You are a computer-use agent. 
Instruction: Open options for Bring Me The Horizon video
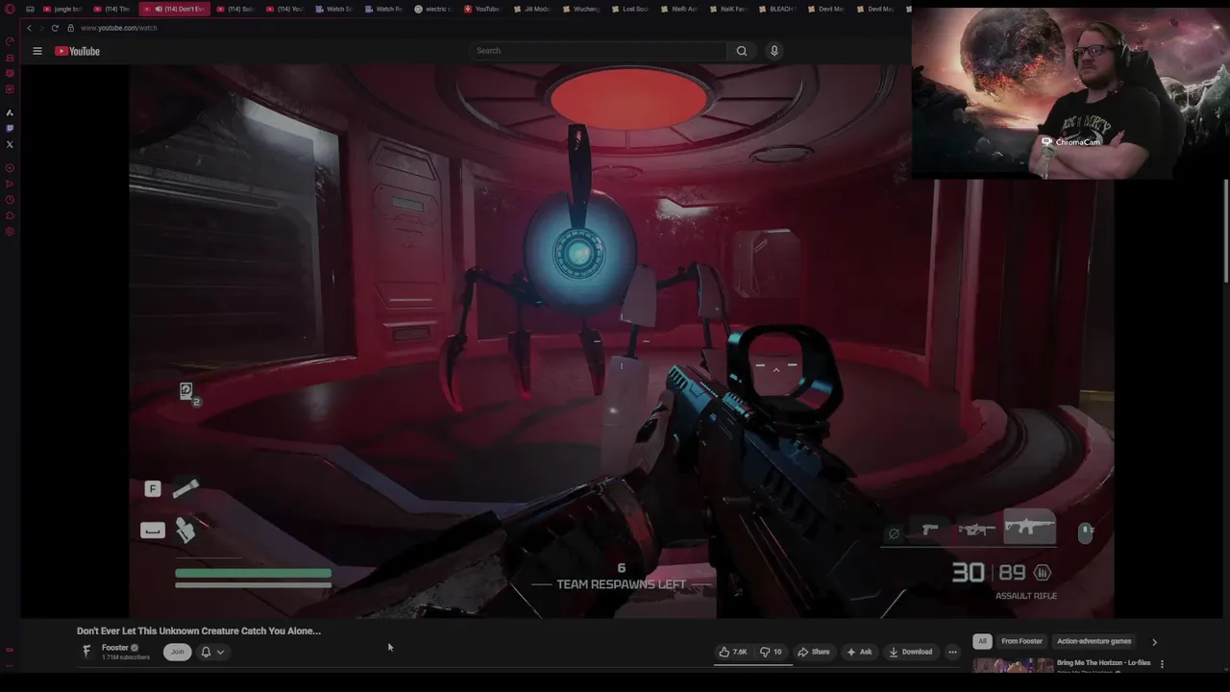[1162, 663]
